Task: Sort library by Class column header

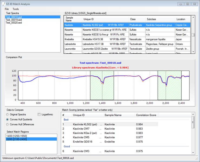Action: (x=133, y=19)
